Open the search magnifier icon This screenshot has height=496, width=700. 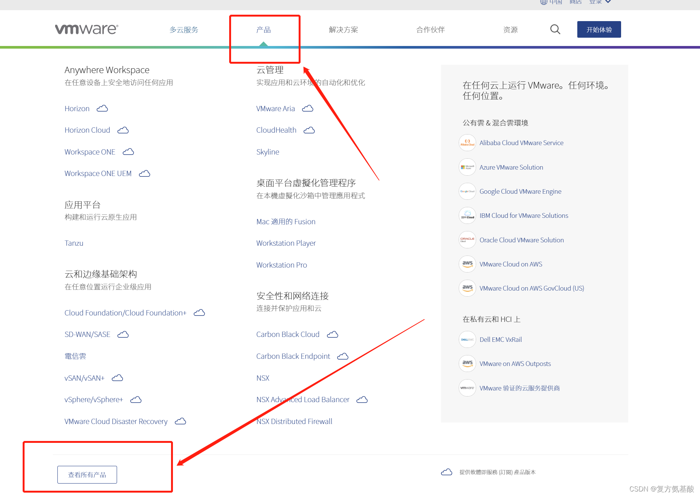pyautogui.click(x=555, y=29)
